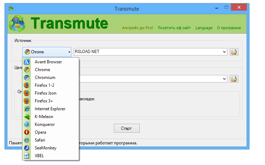Click the Safari compass icon
This screenshot has width=265, height=165.
click(27, 140)
